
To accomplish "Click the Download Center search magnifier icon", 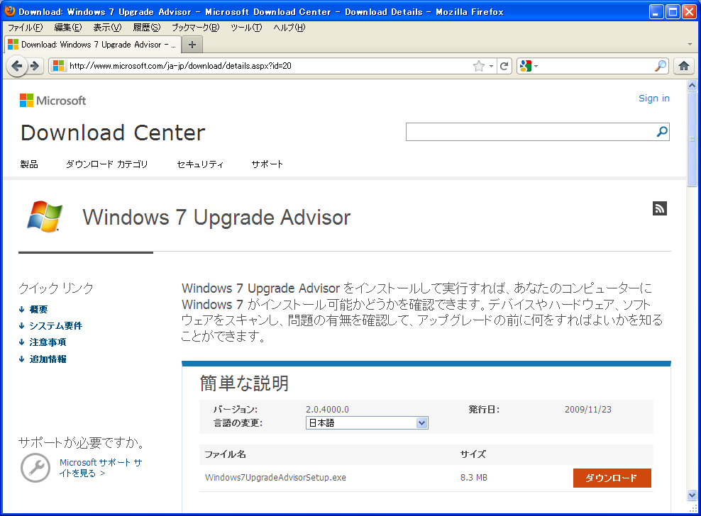I will (x=662, y=132).
